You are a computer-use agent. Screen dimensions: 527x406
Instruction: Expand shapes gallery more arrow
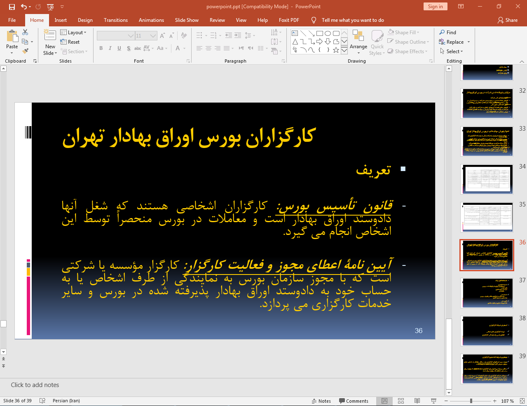[344, 50]
